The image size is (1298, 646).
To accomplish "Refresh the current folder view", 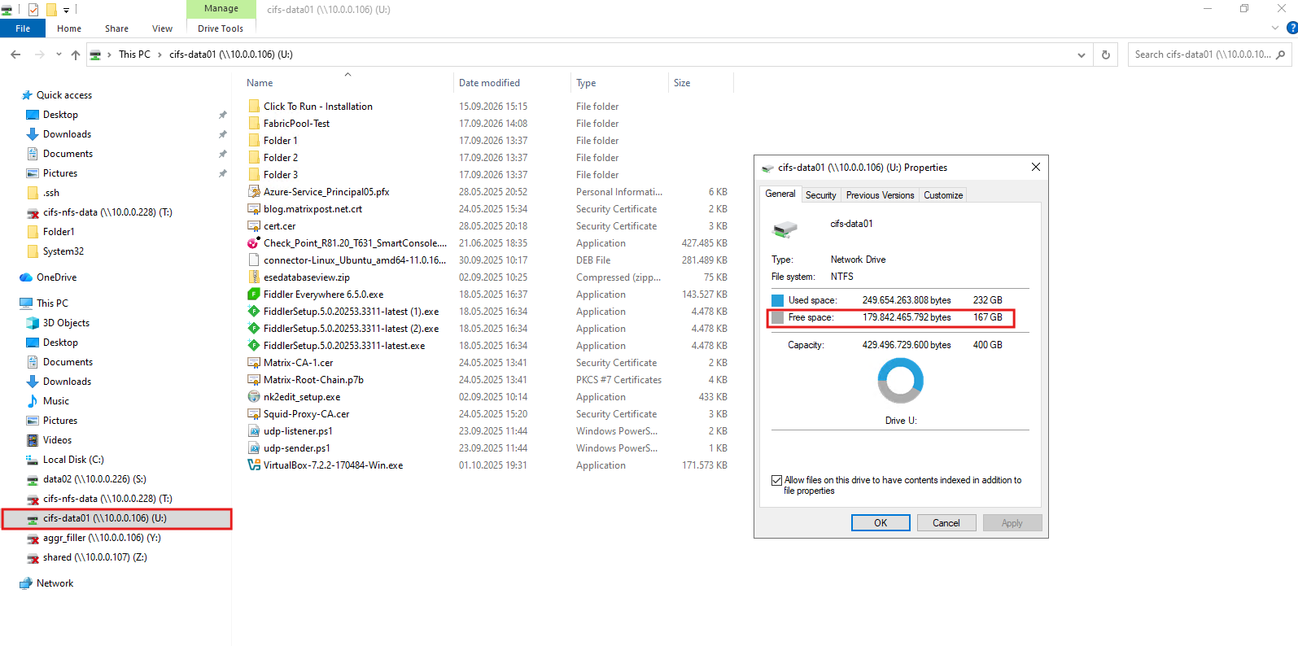I will (1105, 55).
